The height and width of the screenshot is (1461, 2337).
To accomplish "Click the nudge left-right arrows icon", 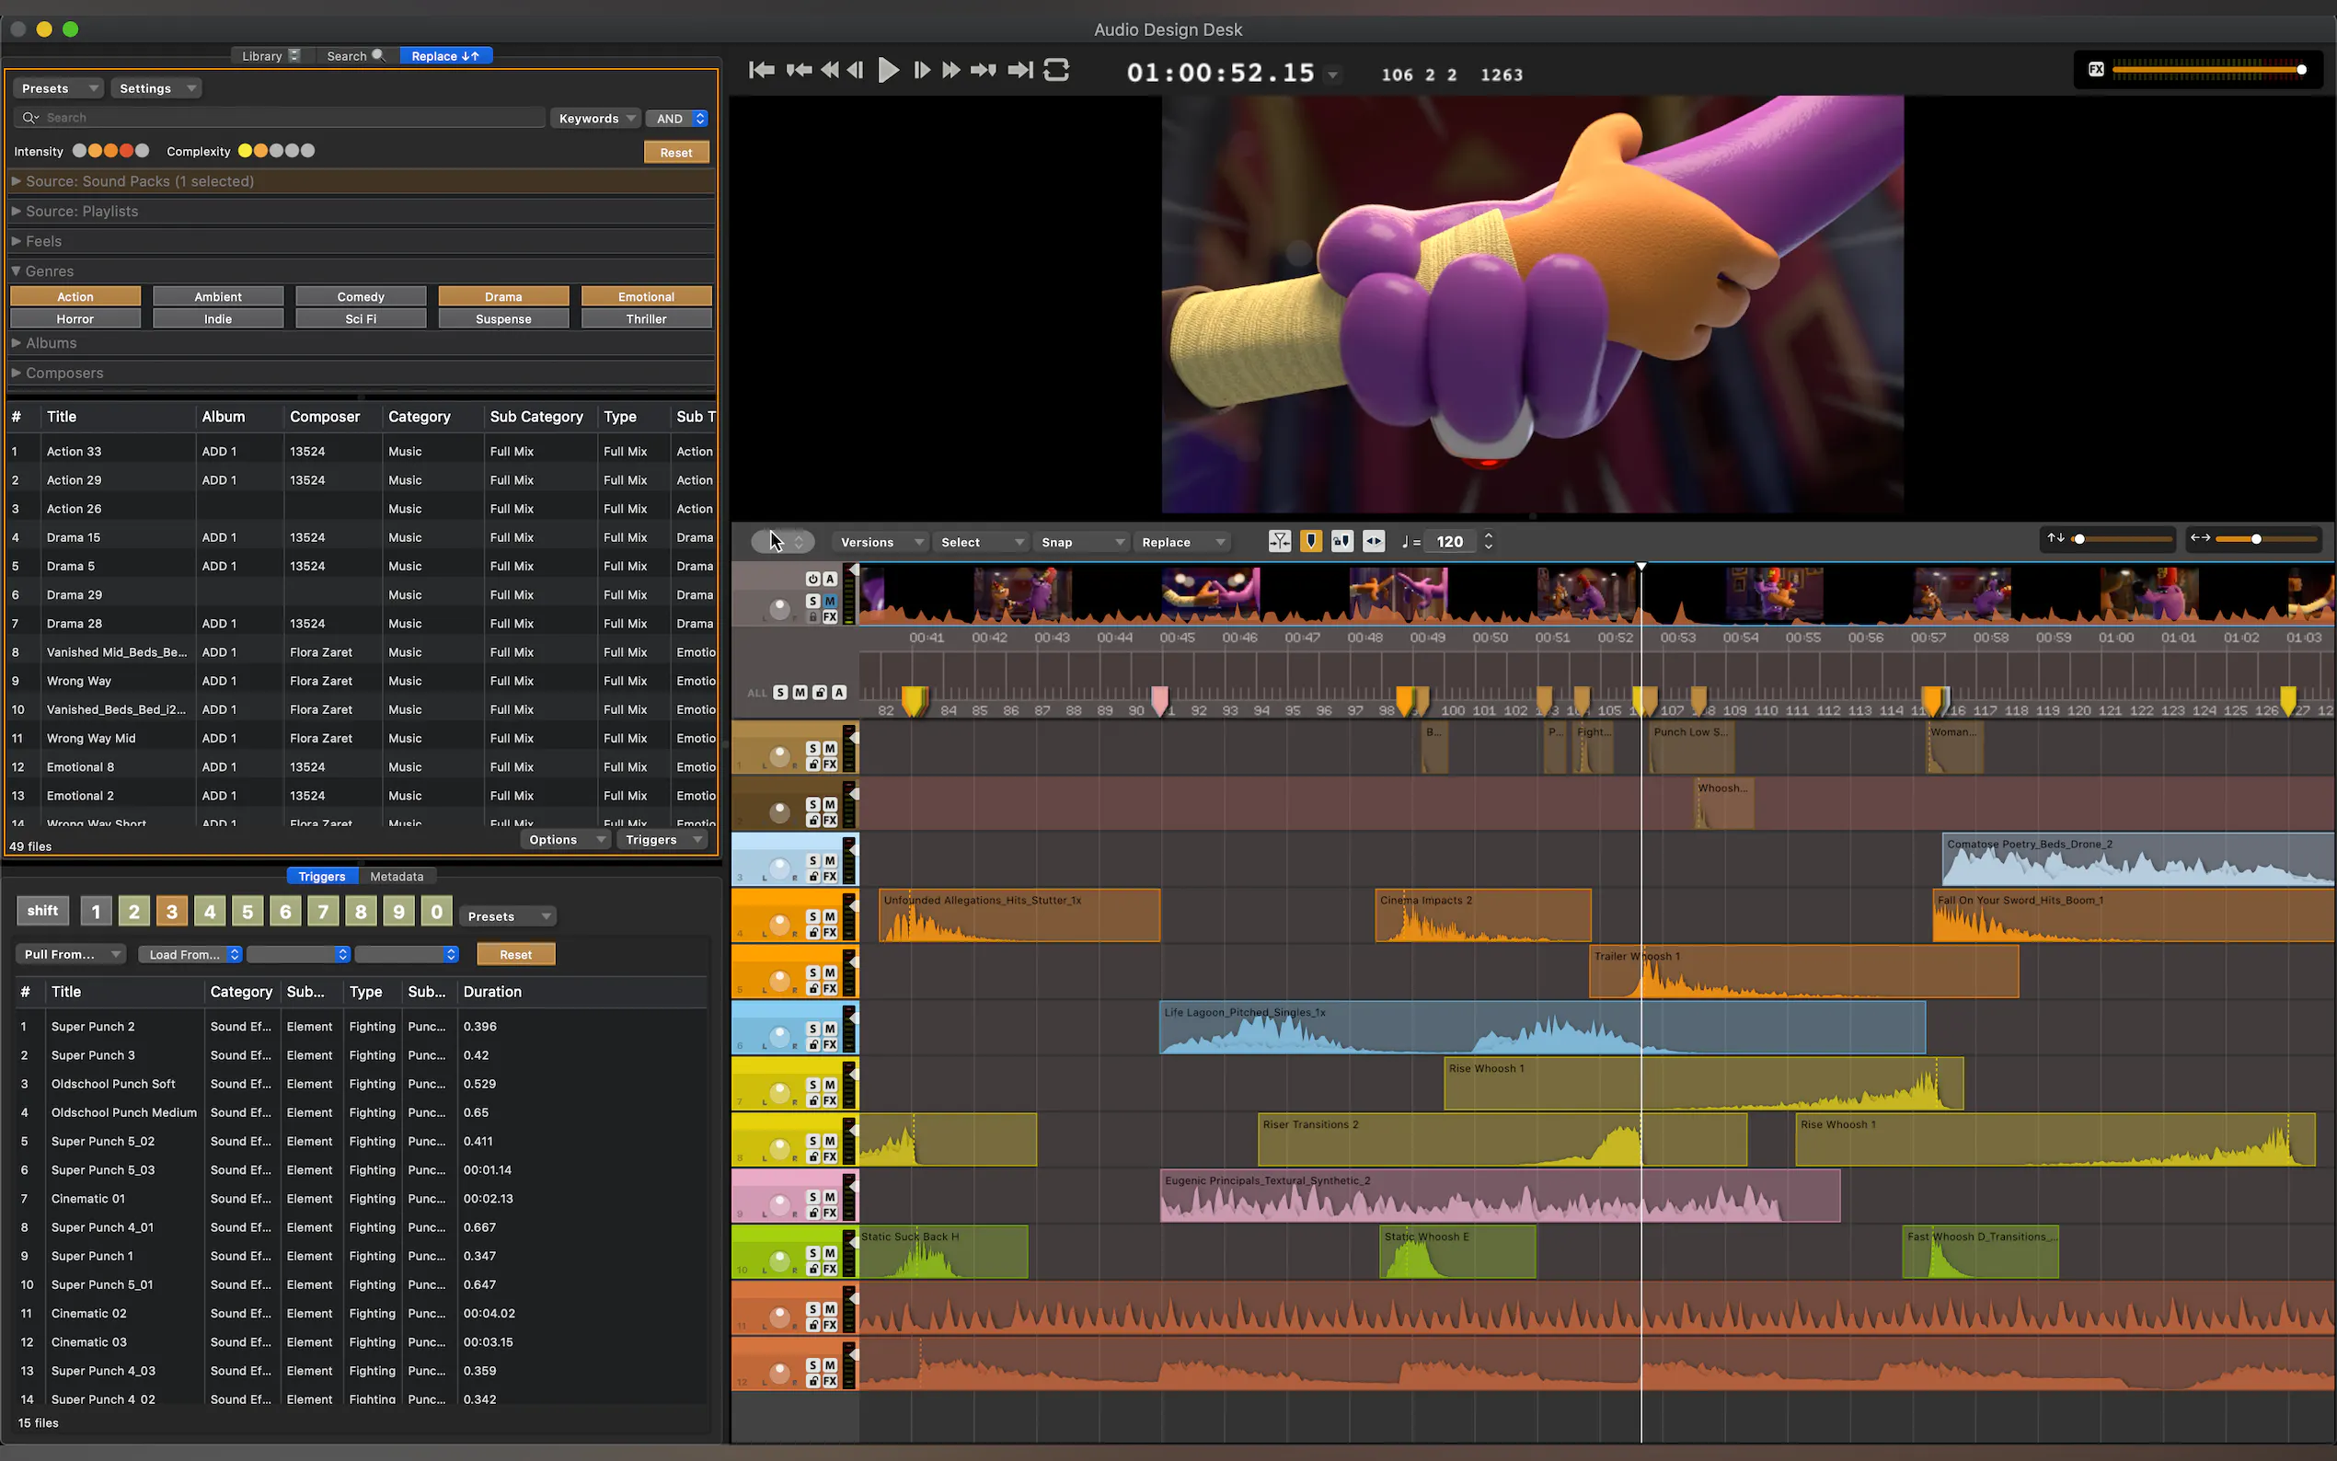I will [x=1373, y=541].
